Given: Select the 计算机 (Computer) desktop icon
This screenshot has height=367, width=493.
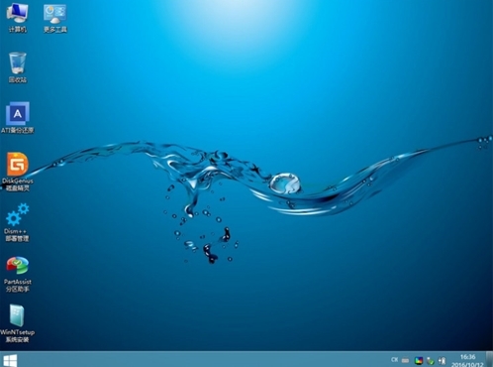Looking at the screenshot, I should coord(17,18).
